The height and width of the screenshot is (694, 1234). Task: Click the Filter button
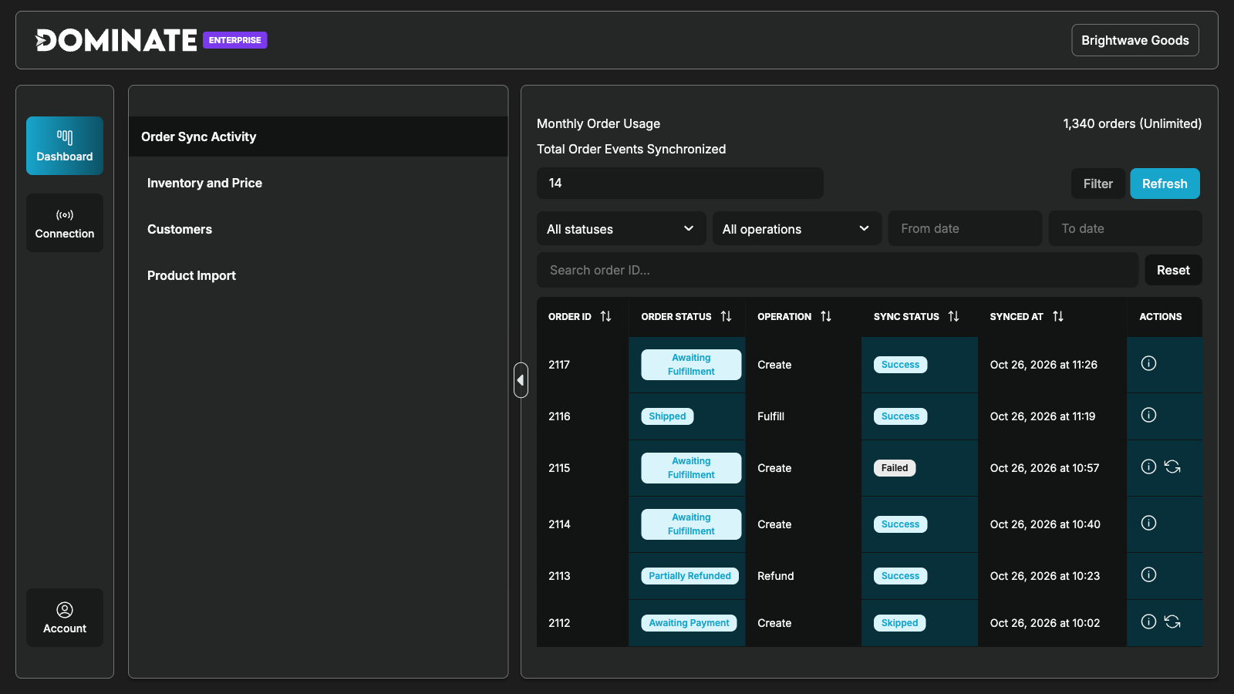click(1097, 184)
